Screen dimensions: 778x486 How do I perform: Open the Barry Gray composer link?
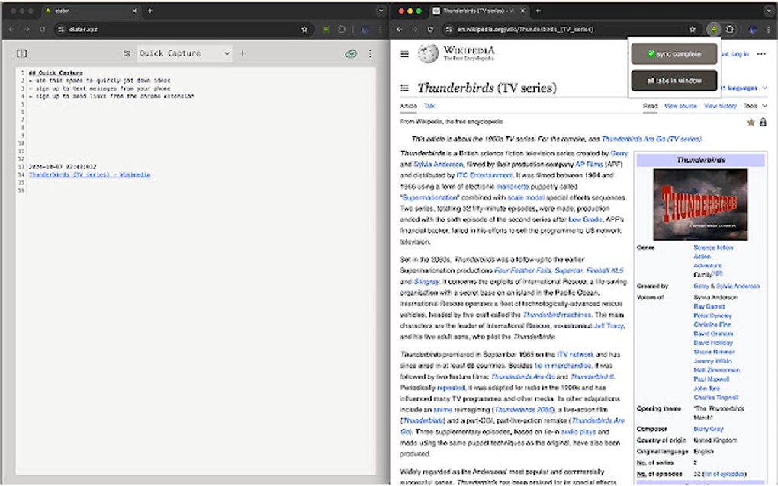(x=708, y=429)
